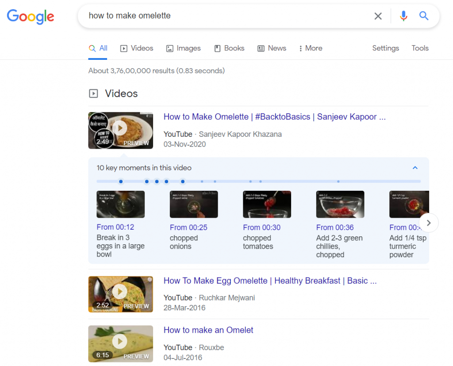The height and width of the screenshot is (366, 453).
Task: Open the 'From 00:36' key moment
Action: pyautogui.click(x=335, y=228)
